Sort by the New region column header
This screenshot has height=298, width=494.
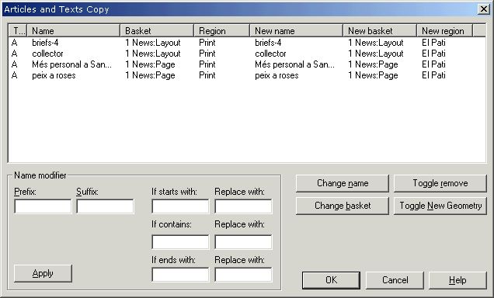point(444,31)
